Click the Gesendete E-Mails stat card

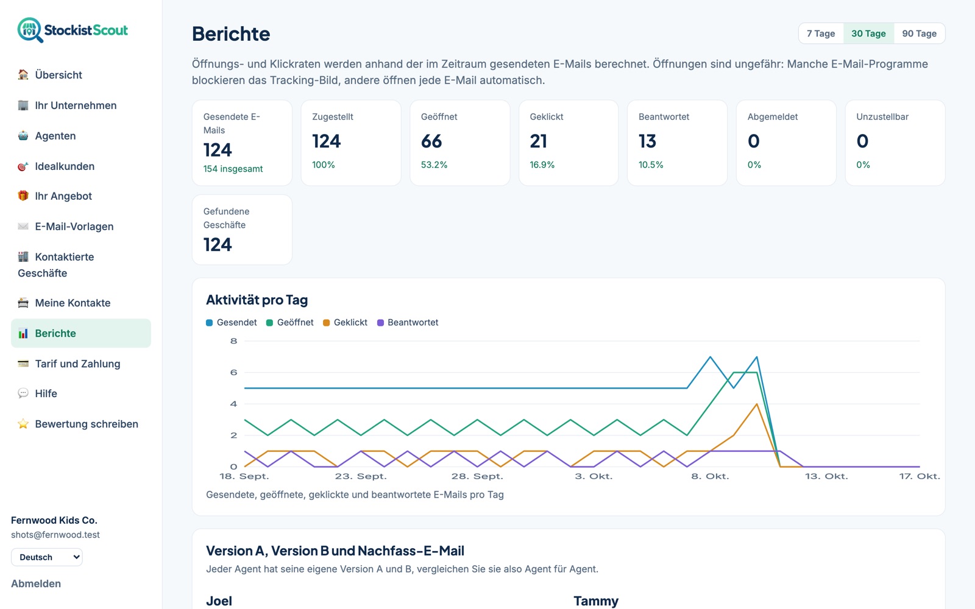pyautogui.click(x=242, y=143)
